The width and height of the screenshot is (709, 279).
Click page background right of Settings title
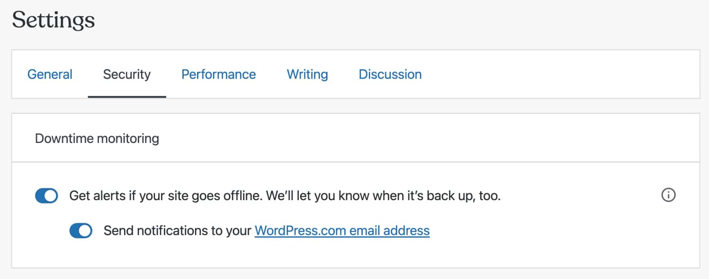coord(378,21)
